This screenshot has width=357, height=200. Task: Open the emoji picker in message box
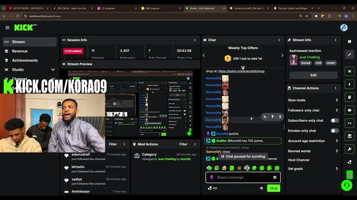[x=275, y=177]
